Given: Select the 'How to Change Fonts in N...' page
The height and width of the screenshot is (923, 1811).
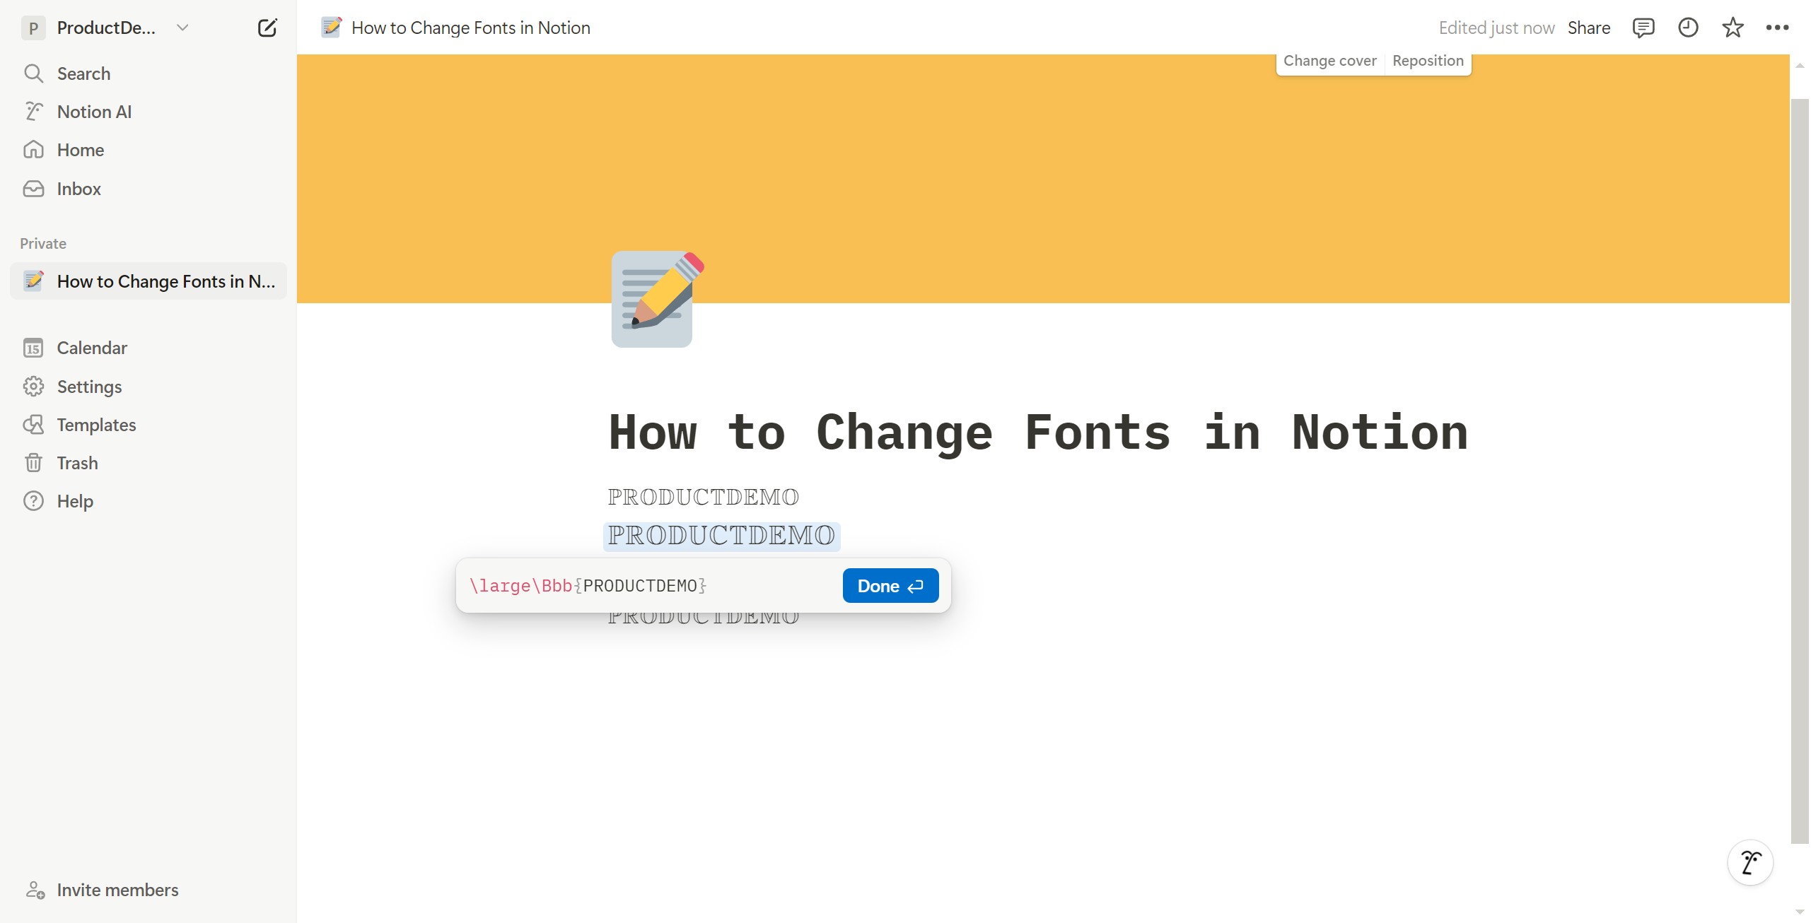Looking at the screenshot, I should coord(149,281).
